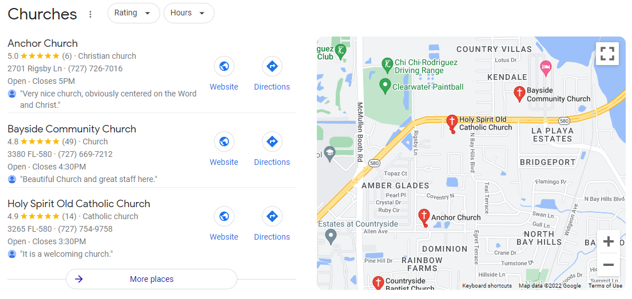Open the Bayside Community Church listing title
The height and width of the screenshot is (299, 632).
click(71, 128)
